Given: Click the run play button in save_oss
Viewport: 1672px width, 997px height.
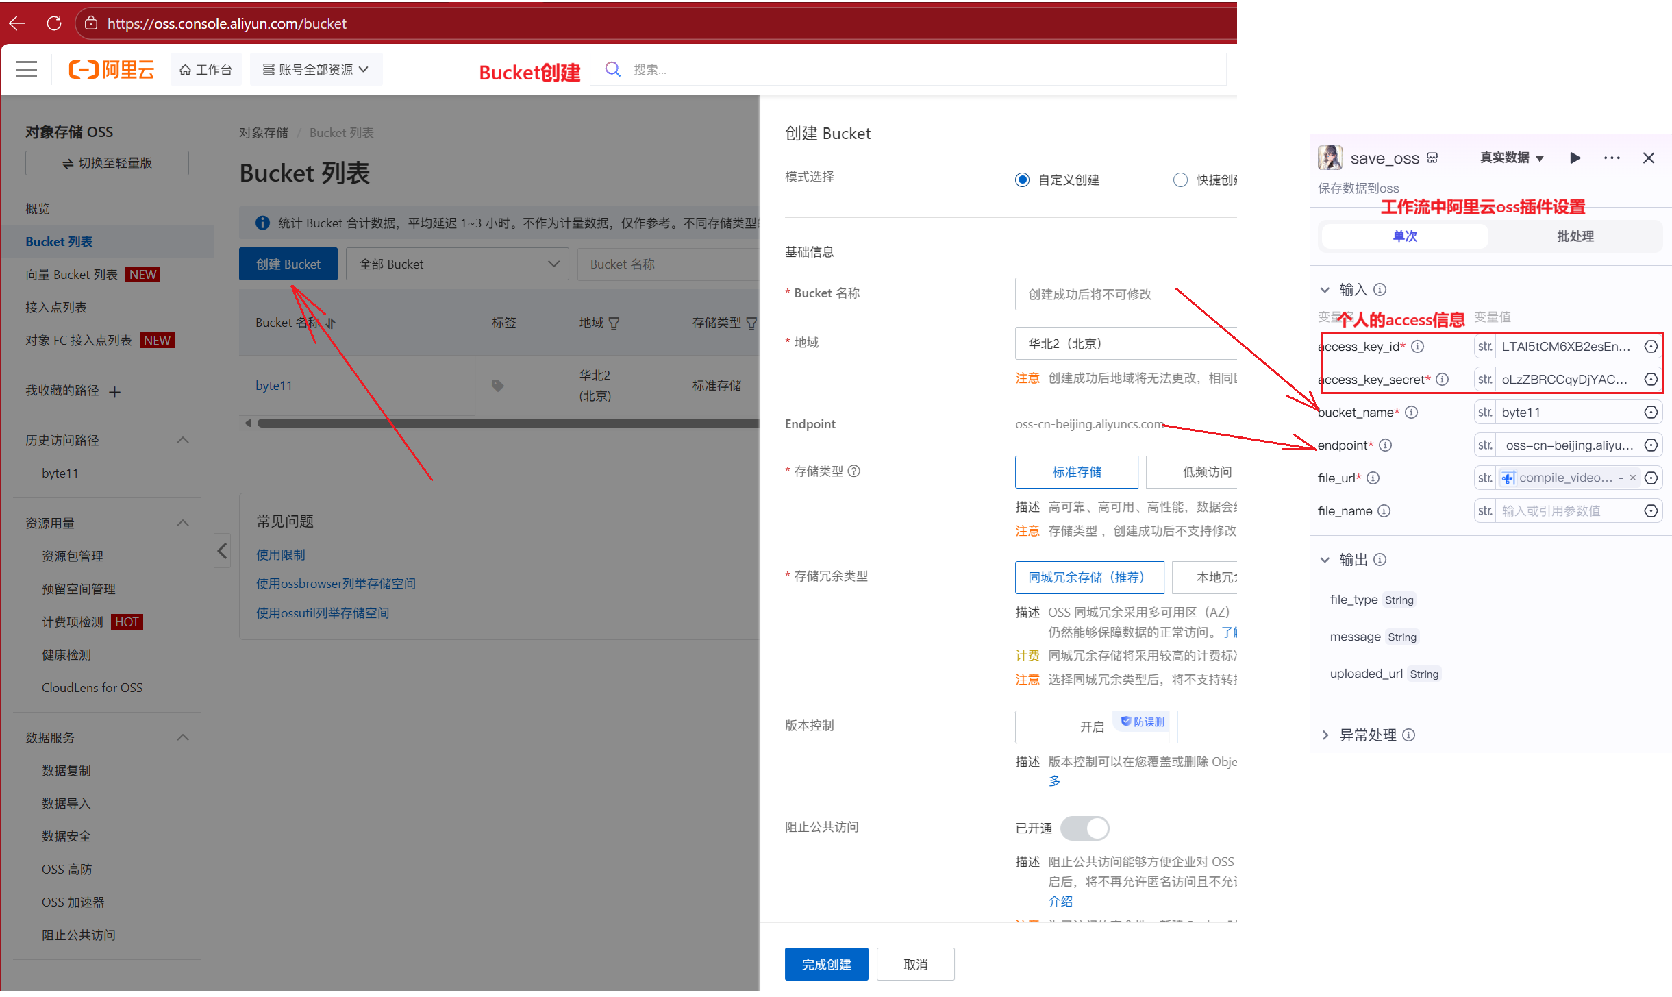Looking at the screenshot, I should [x=1575, y=158].
